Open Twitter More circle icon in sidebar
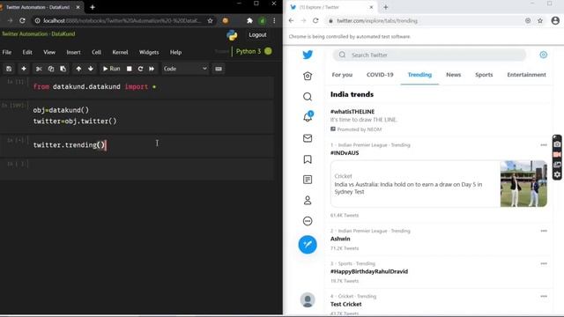Screen dimensions: 564x317 pos(308,221)
